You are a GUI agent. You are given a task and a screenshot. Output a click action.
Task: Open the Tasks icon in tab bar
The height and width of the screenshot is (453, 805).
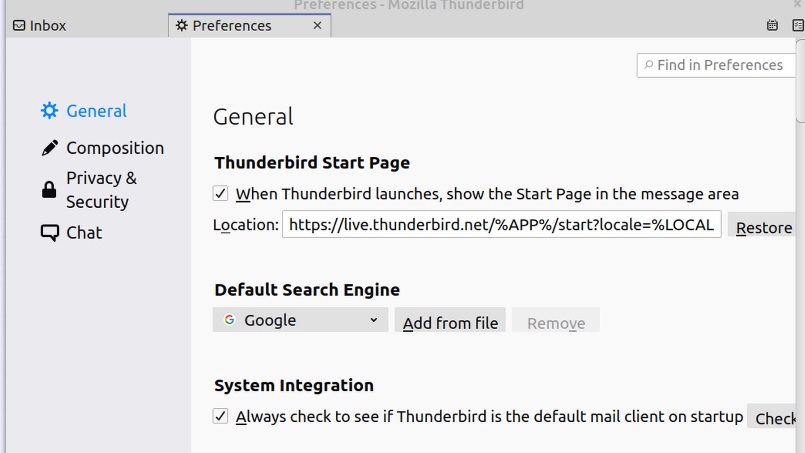pyautogui.click(x=798, y=25)
